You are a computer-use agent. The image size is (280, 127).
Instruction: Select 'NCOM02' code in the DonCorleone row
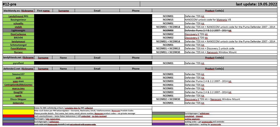[168, 34]
